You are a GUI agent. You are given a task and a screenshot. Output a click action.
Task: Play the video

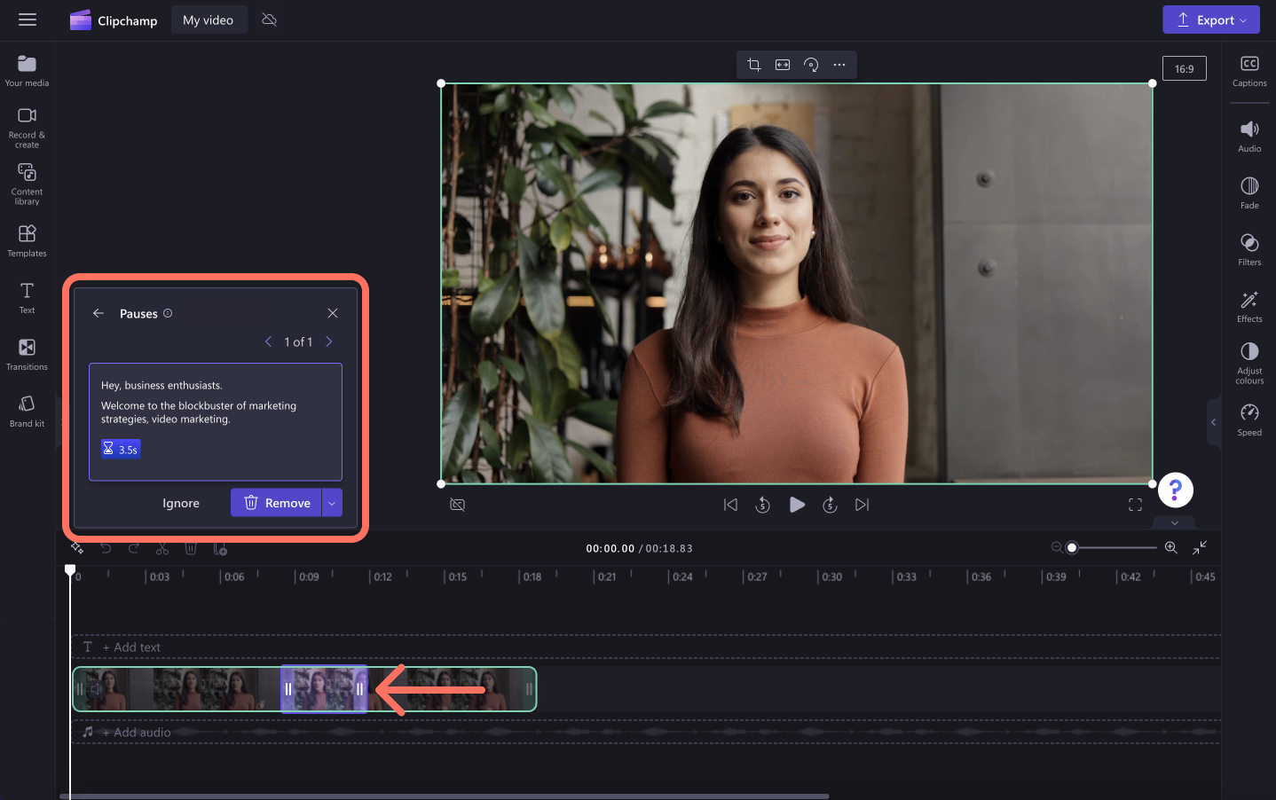pos(797,505)
